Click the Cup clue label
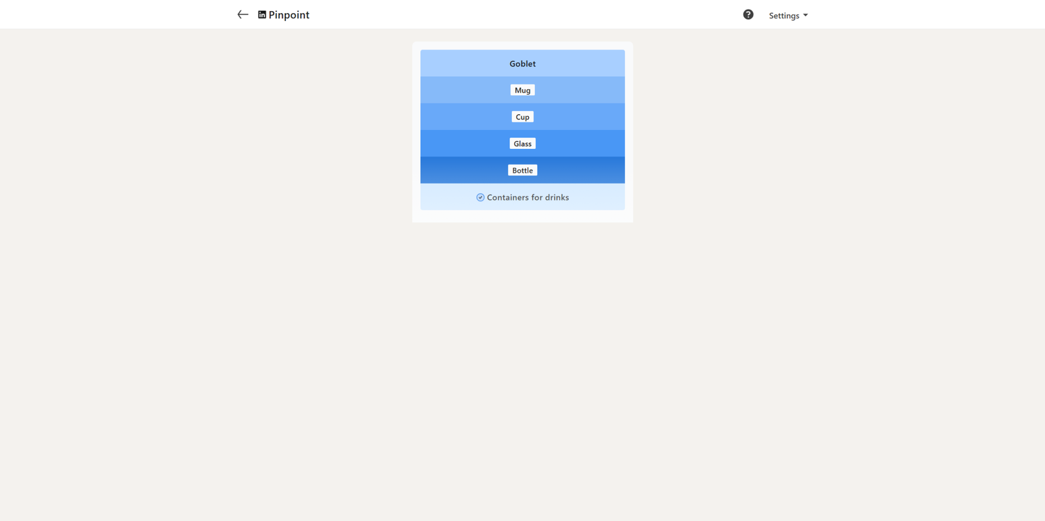 pyautogui.click(x=522, y=117)
